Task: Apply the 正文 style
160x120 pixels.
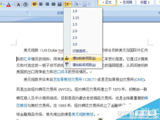Action: [x=107, y=2]
